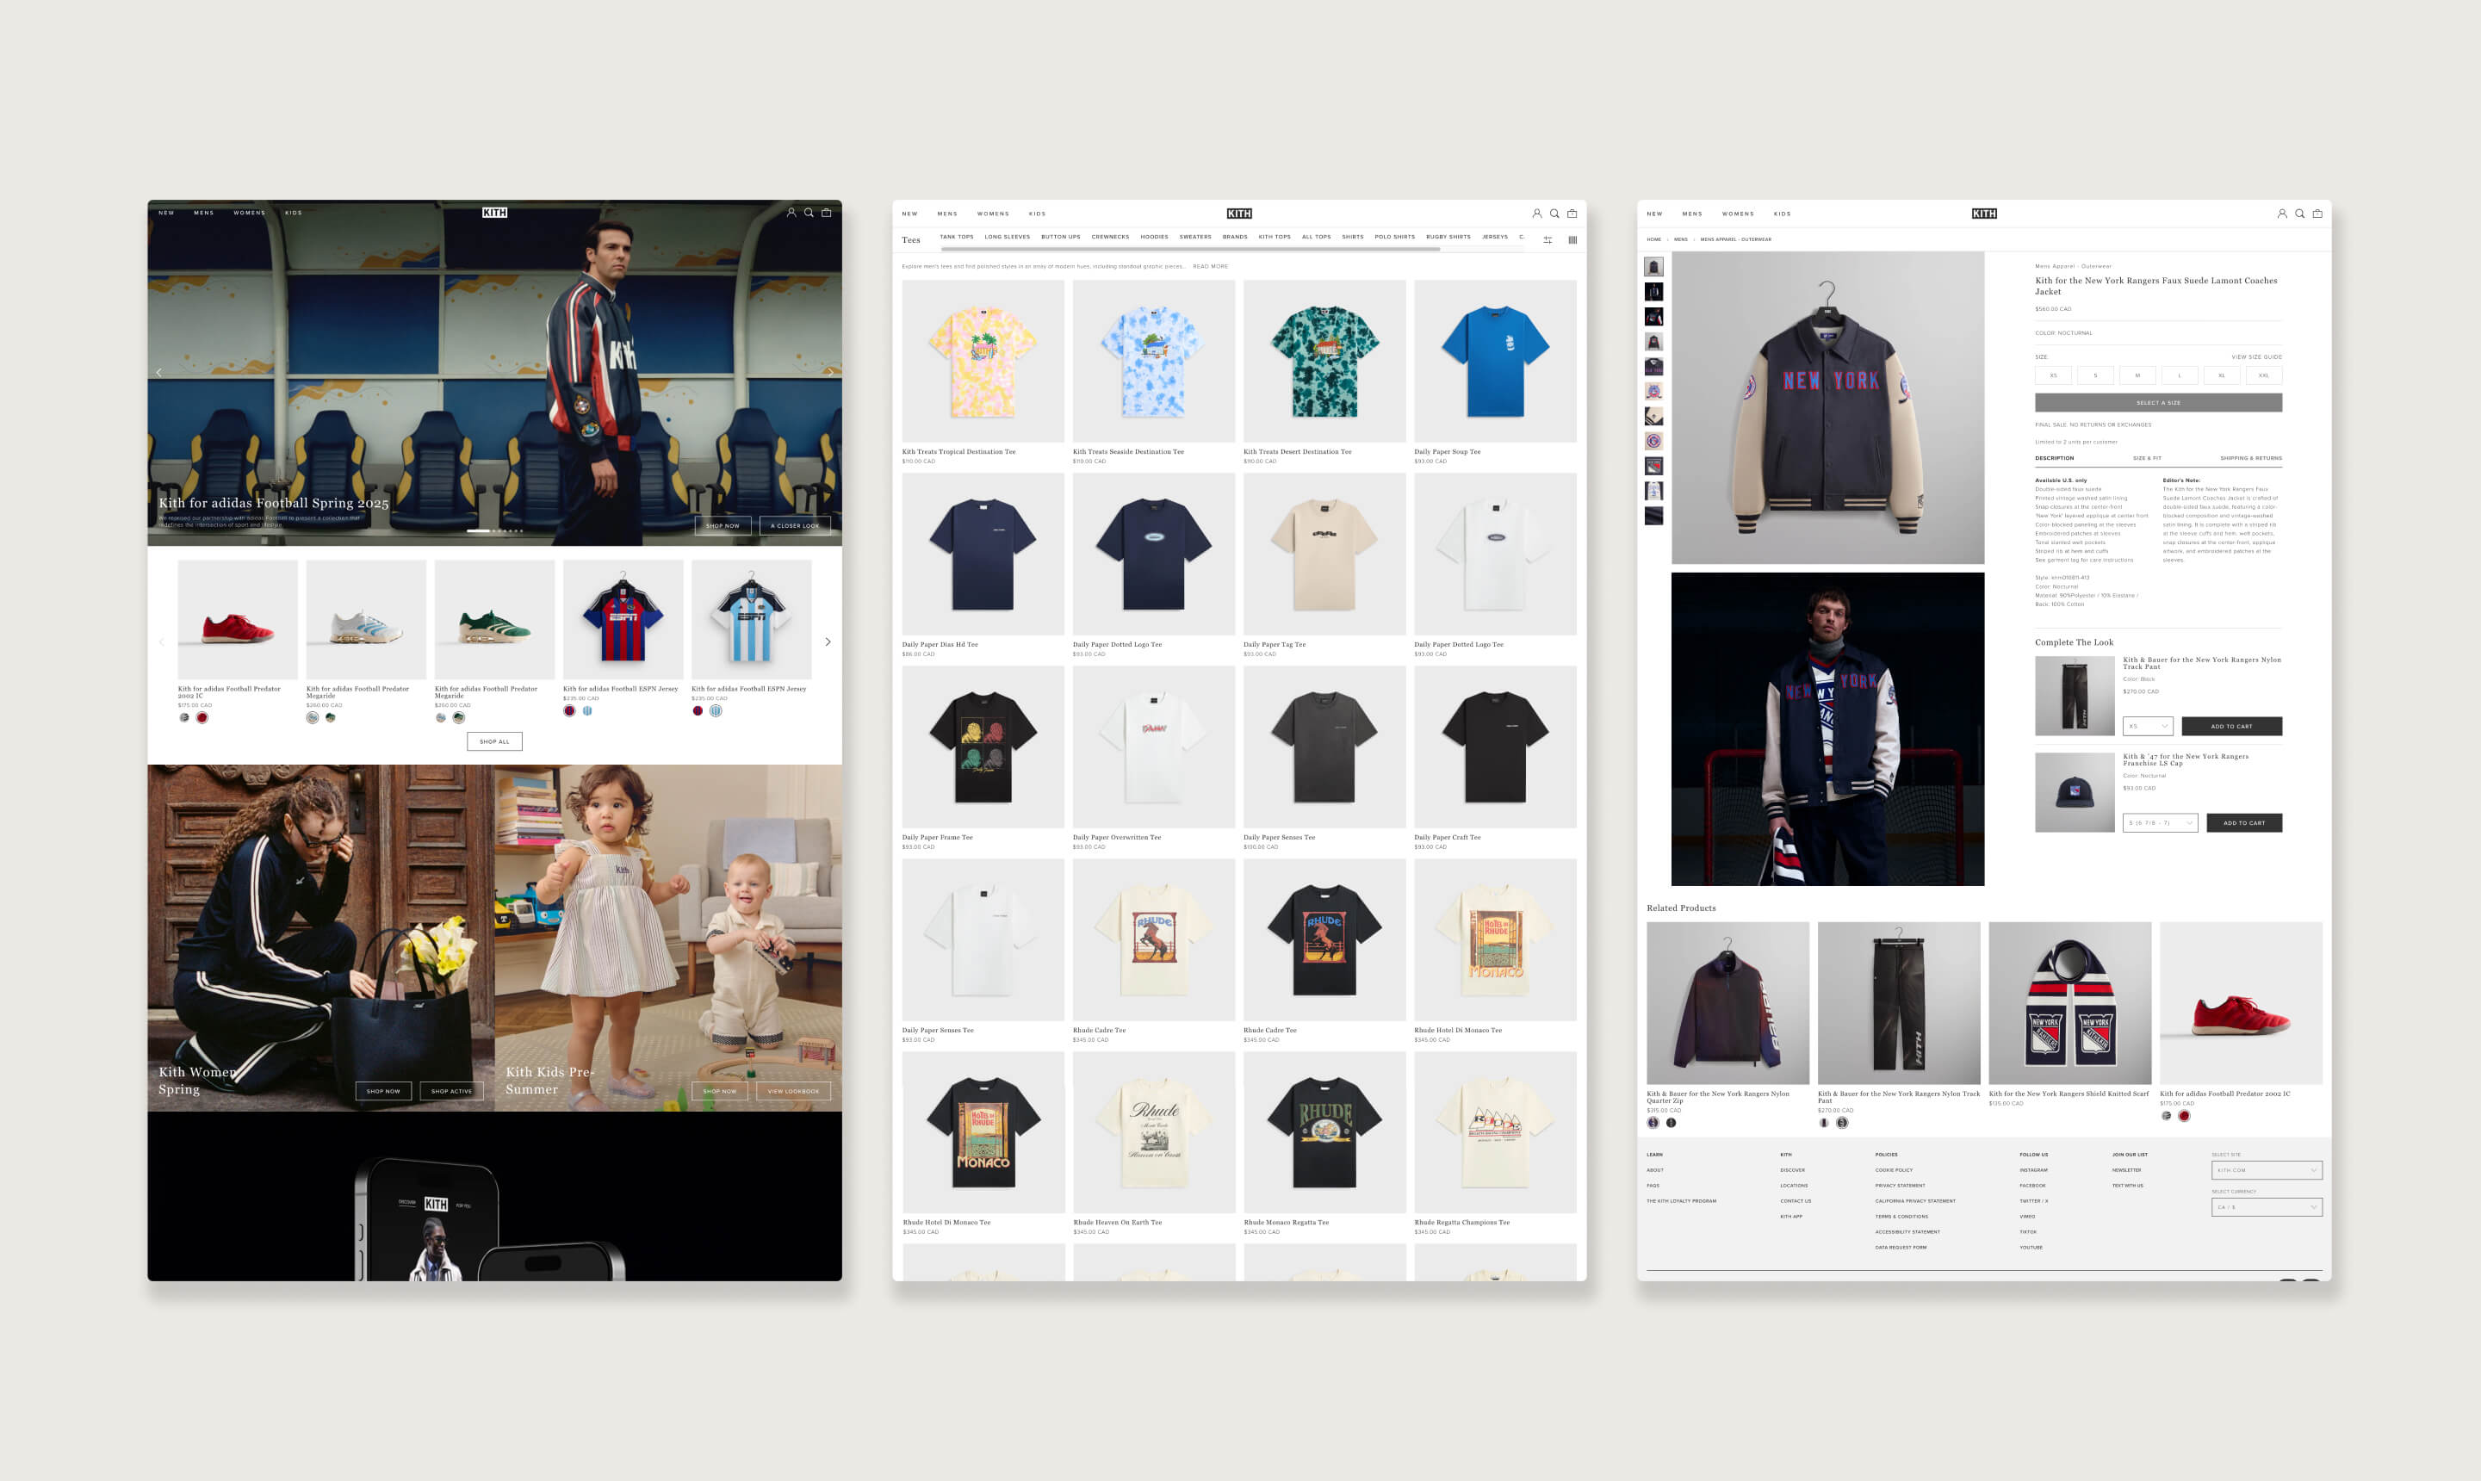
Task: Click search icon on the Tees listing page
Action: pyautogui.click(x=1554, y=214)
